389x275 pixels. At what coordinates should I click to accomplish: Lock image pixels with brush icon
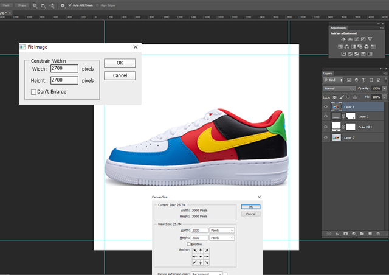click(x=342, y=97)
